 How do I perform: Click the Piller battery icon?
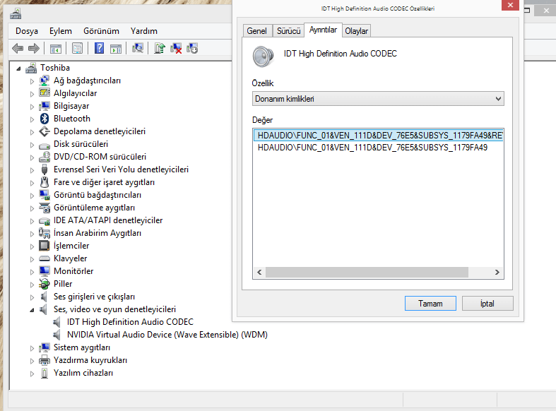pos(45,284)
